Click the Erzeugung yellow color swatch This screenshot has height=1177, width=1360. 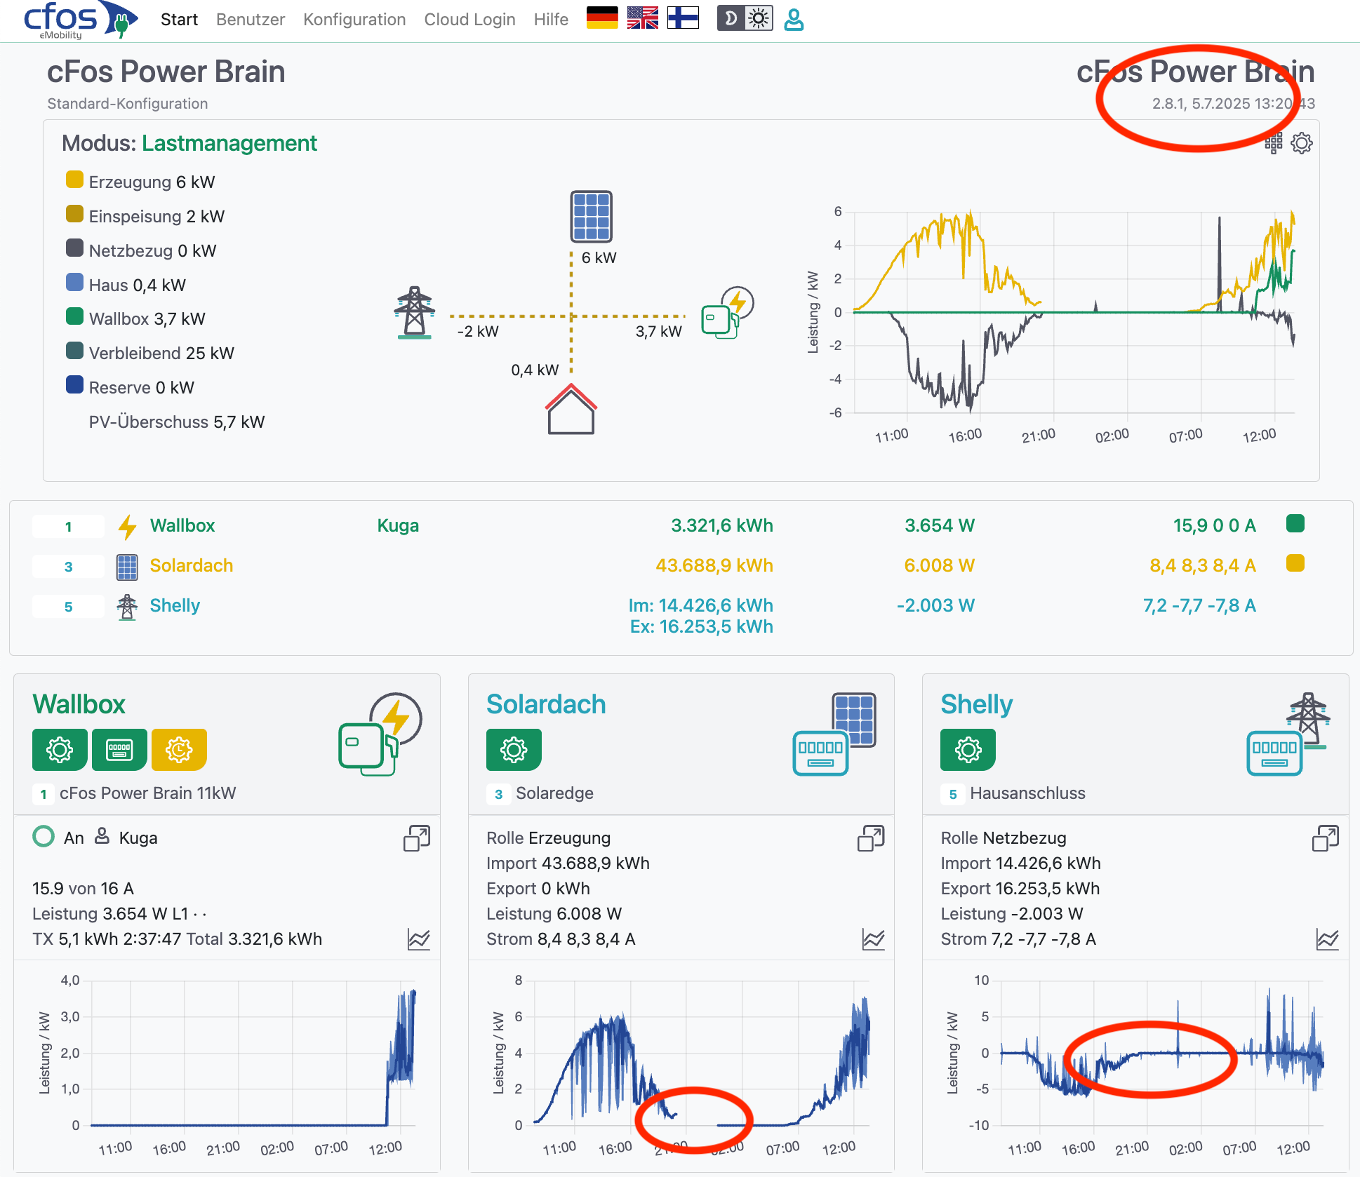(74, 180)
